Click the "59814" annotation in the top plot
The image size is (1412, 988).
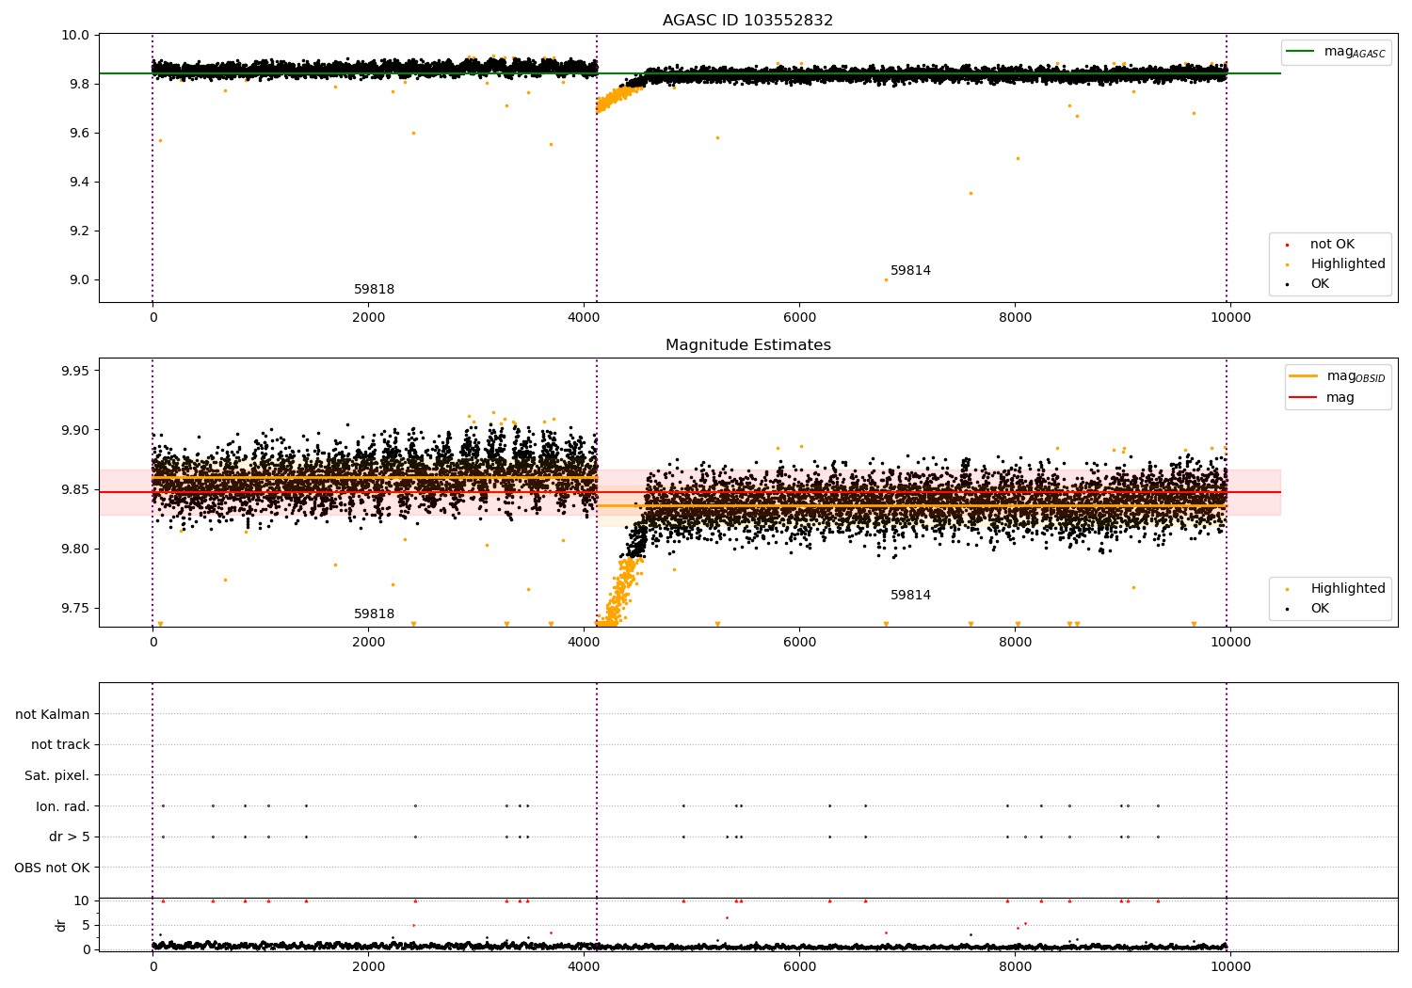[x=910, y=271]
